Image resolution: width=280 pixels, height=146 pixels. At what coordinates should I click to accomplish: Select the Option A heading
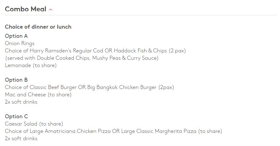coord(16,36)
